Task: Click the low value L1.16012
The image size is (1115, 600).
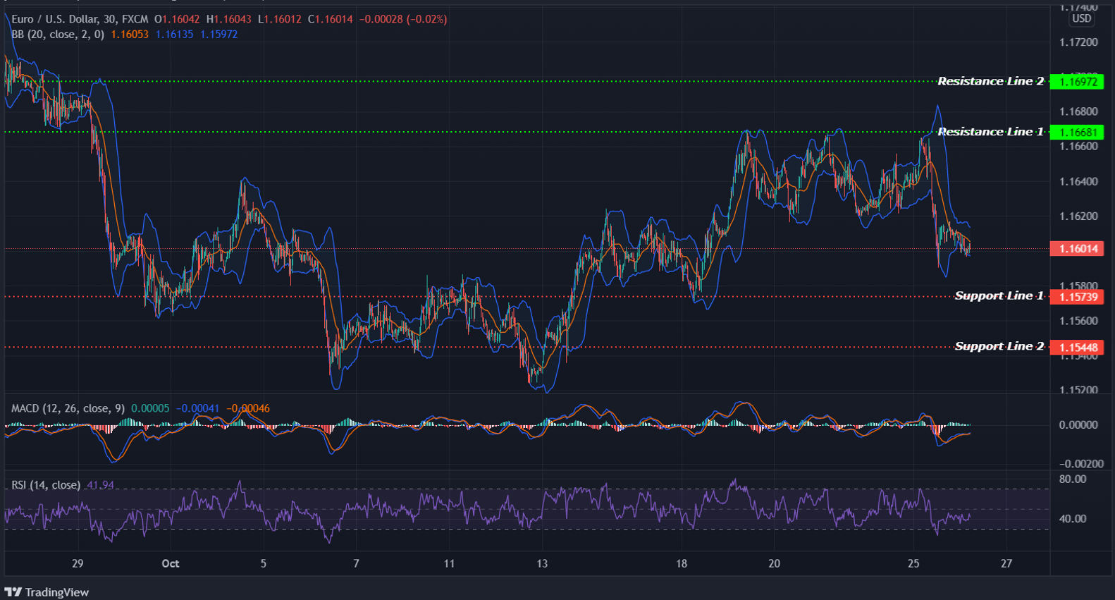Action: coord(279,19)
